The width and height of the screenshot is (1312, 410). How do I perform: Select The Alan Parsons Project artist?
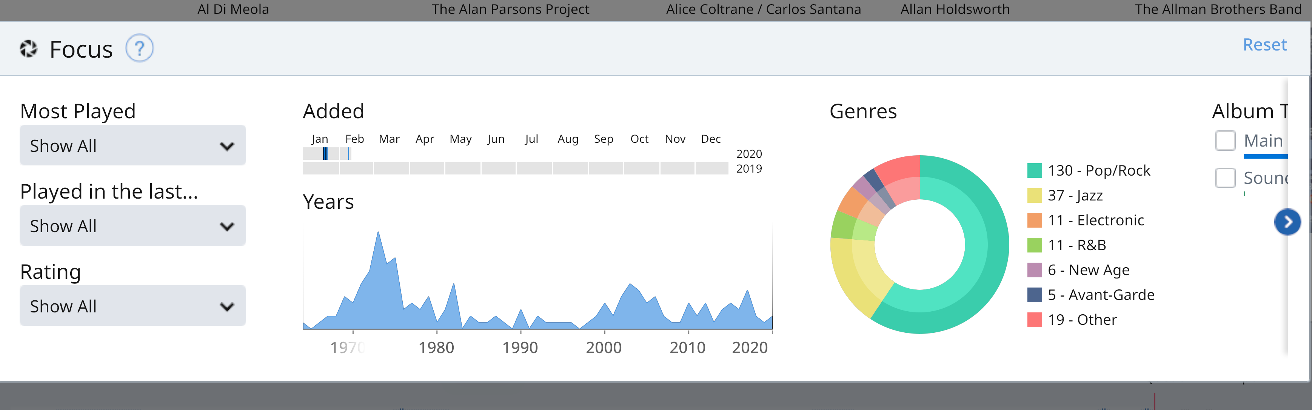click(x=510, y=9)
